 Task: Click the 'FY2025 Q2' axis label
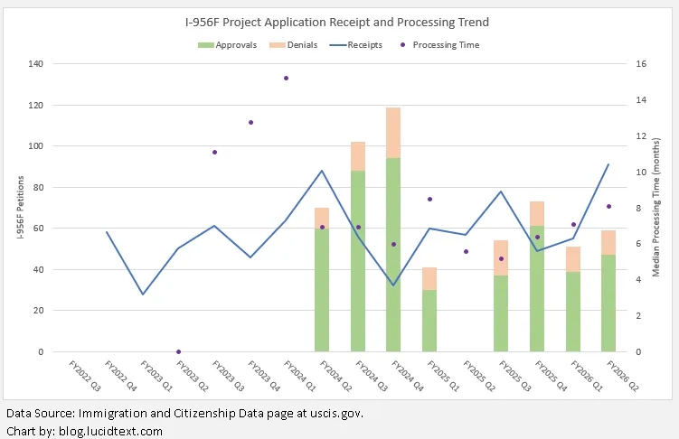[479, 376]
